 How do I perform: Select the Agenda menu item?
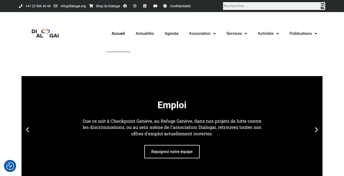click(171, 33)
